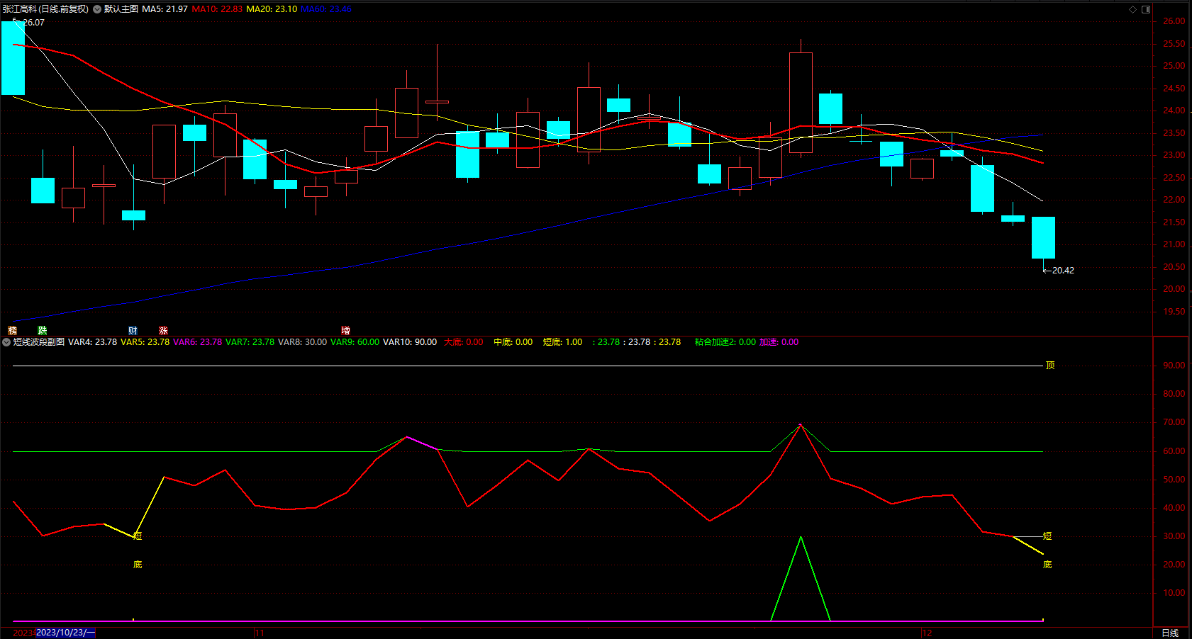Click the red MA10: 22.83 legend value
Image resolution: width=1192 pixels, height=639 pixels.
coord(217,9)
